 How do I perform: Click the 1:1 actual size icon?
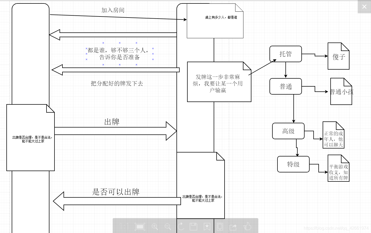click(124, 226)
